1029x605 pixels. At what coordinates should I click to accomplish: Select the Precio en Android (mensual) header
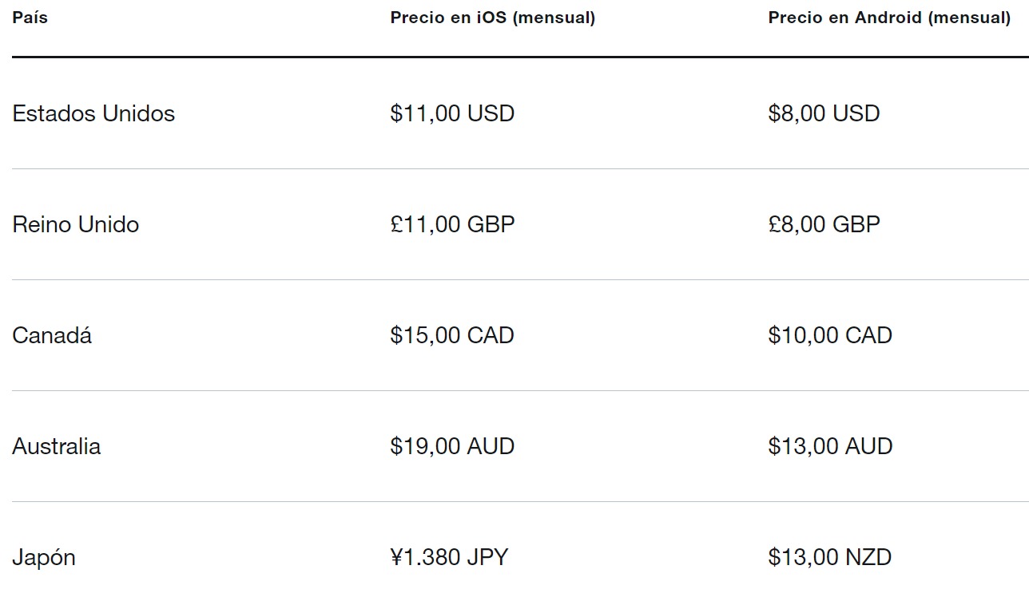coord(889,18)
